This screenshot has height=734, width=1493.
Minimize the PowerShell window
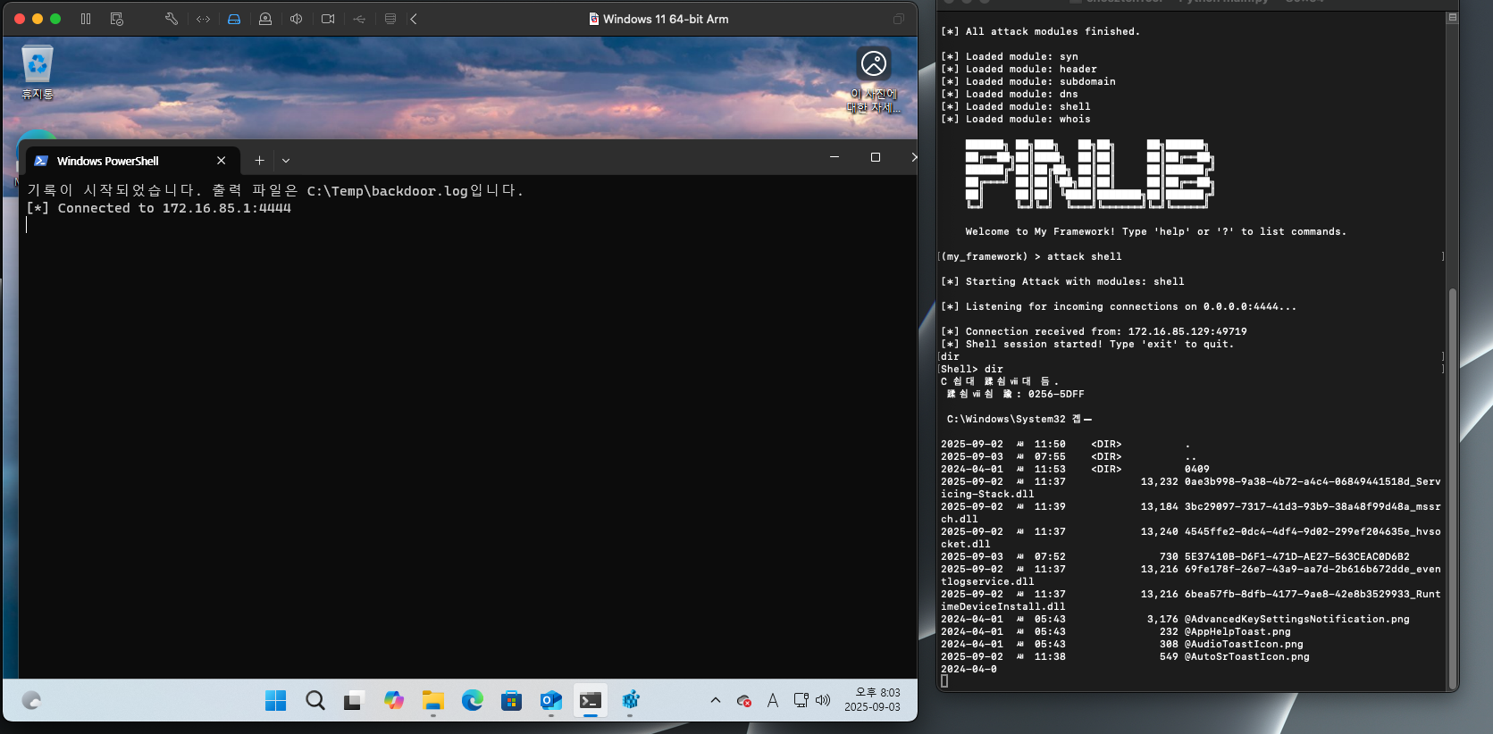coord(835,157)
